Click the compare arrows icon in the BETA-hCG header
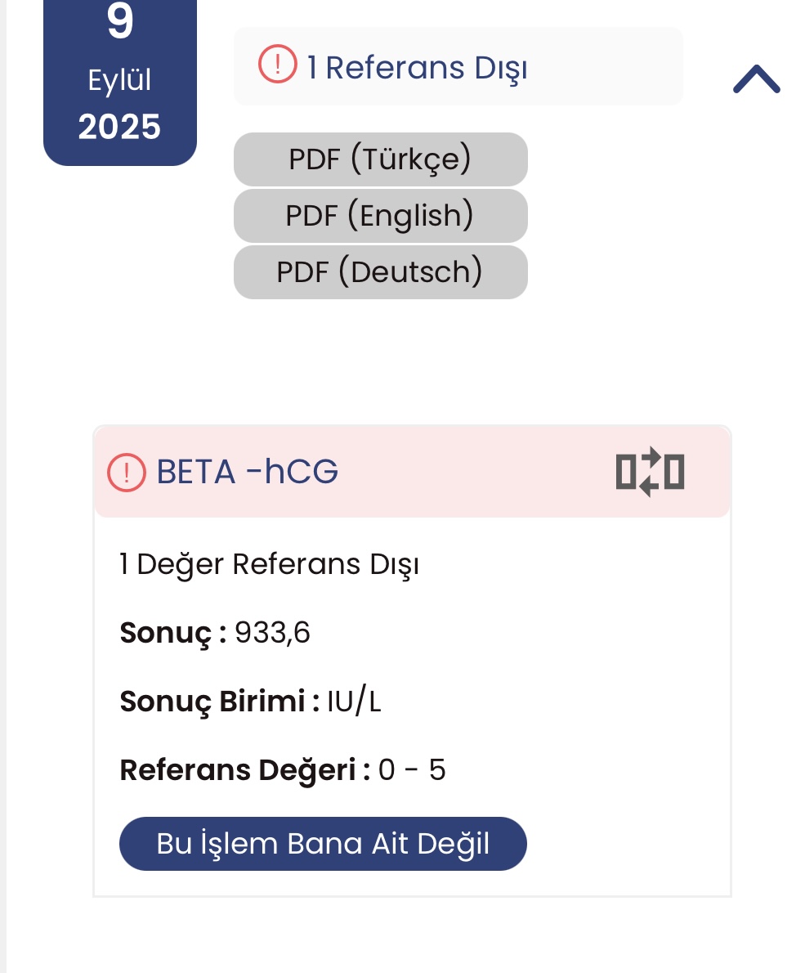805x973 pixels. 650,472
